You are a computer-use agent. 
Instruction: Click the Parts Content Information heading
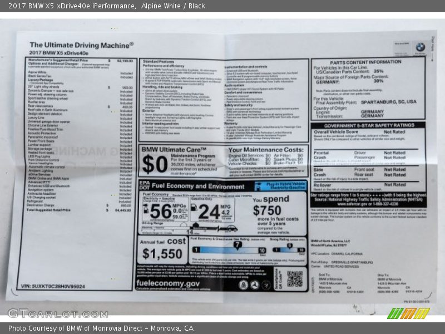pos(365,62)
